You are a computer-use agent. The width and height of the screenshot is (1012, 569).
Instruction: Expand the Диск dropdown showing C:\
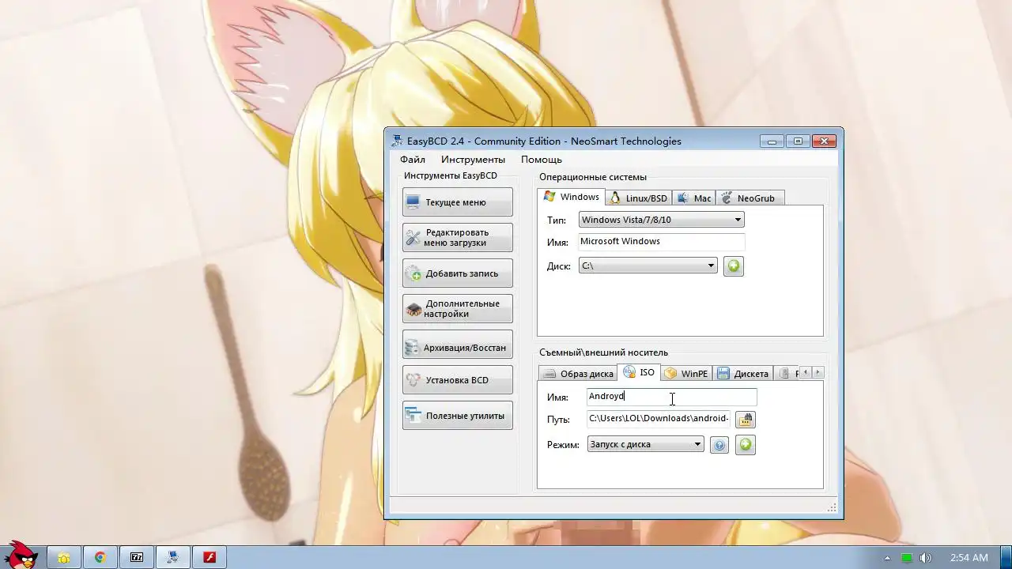(x=648, y=266)
